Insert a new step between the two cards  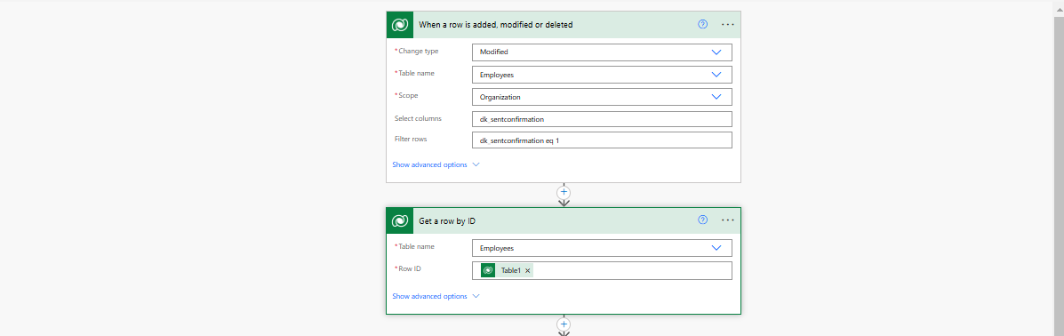(564, 192)
